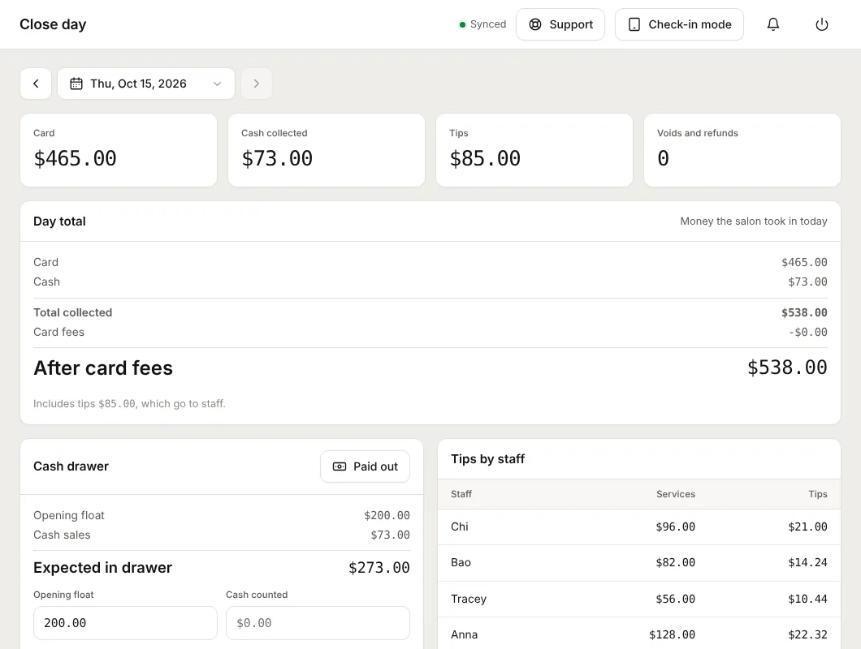Open the Support button
Image resolution: width=861 pixels, height=649 pixels.
tap(560, 24)
